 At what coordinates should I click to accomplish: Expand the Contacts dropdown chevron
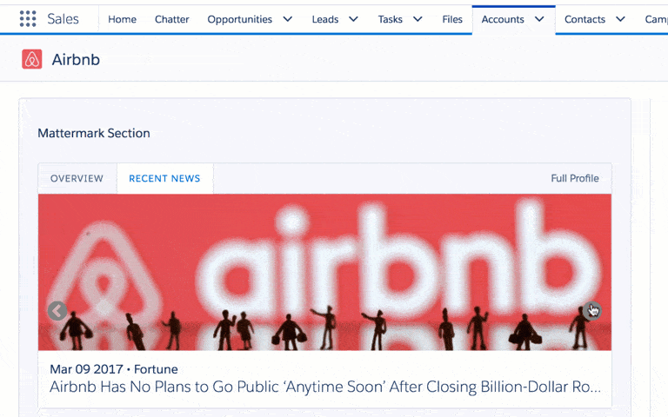tap(621, 19)
